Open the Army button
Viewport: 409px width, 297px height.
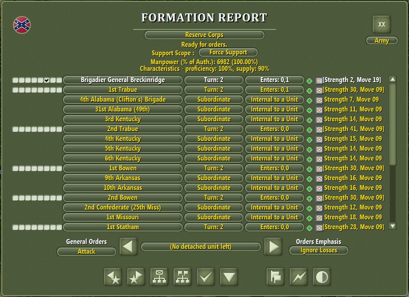(382, 41)
